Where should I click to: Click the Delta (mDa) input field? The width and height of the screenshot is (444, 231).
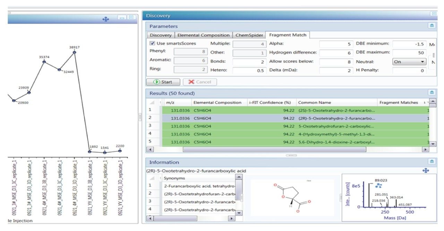tap(336, 71)
